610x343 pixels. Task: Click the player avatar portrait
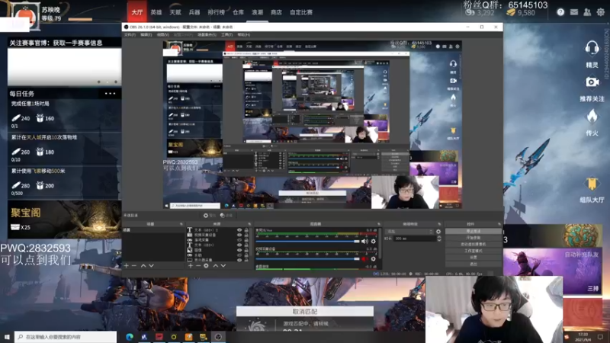pyautogui.click(x=26, y=15)
